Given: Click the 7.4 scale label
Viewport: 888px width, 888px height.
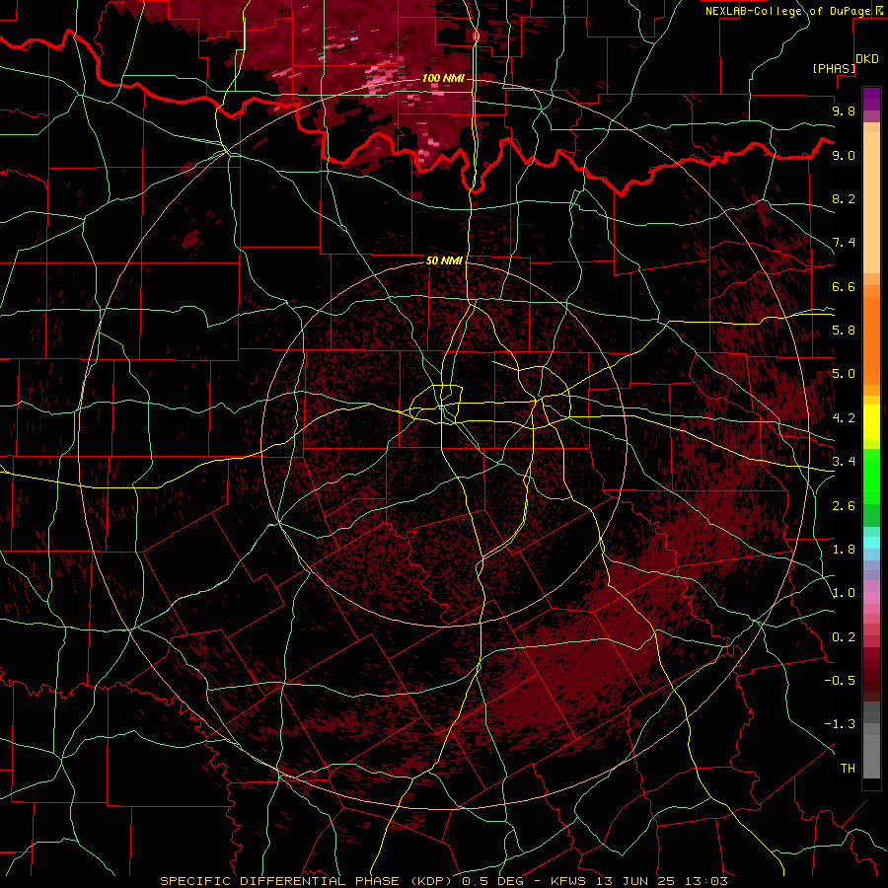Looking at the screenshot, I should click(x=844, y=243).
